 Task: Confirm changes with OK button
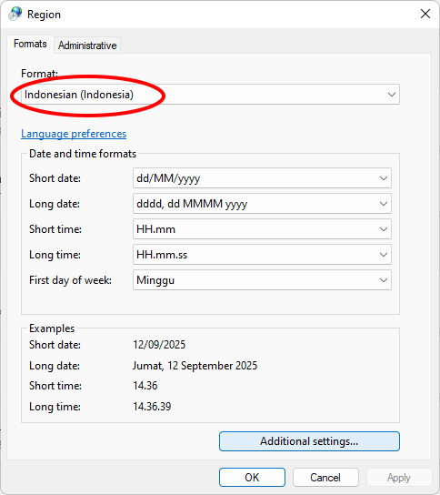(x=253, y=478)
